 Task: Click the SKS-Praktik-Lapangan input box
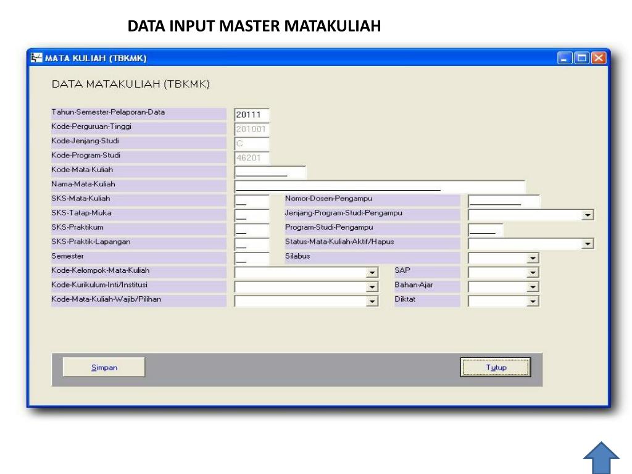pos(252,244)
